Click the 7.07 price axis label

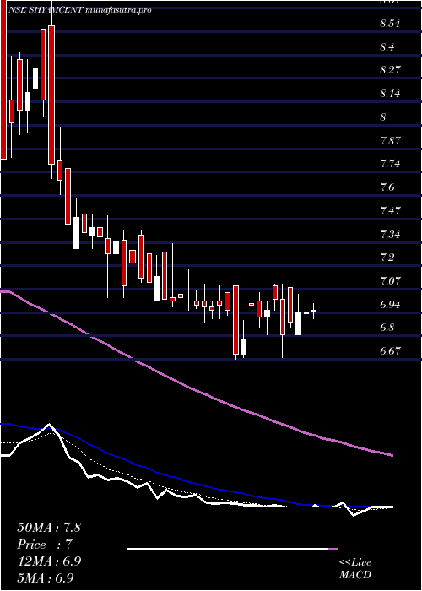[390, 280]
